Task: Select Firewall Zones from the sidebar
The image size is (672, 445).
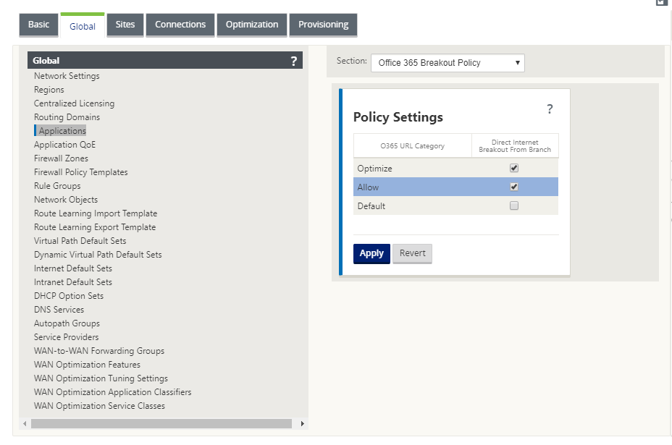Action: (x=61, y=158)
